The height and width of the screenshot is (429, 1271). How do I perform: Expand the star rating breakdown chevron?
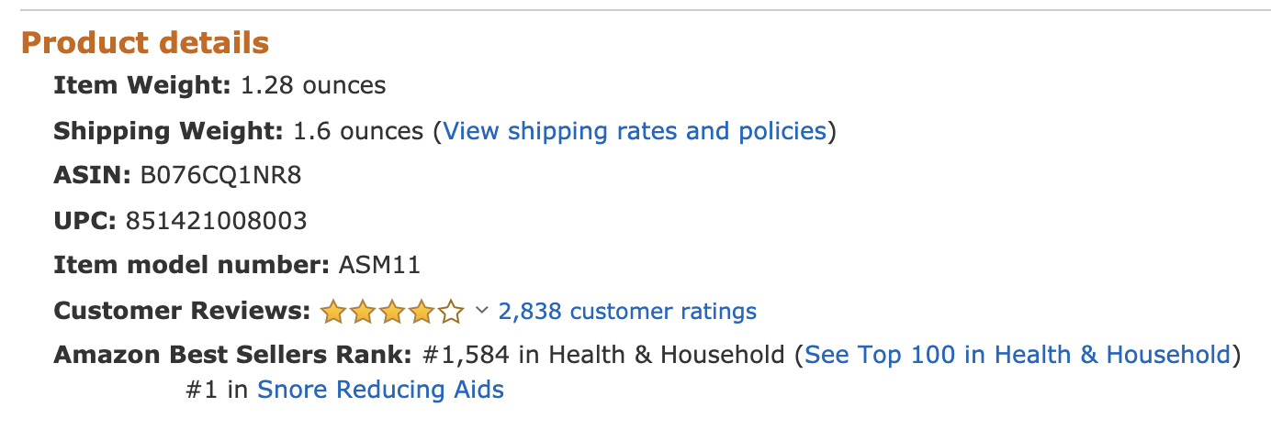[481, 312]
